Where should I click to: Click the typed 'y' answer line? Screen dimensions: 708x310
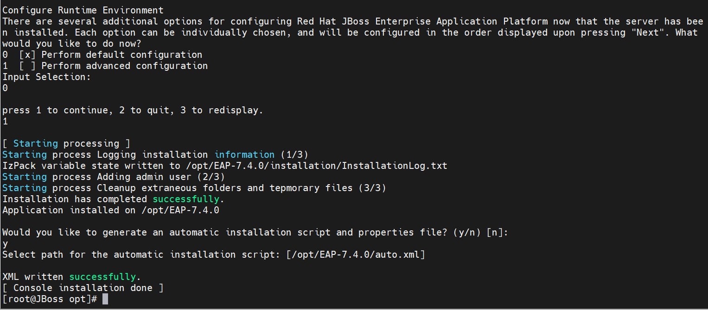(5, 244)
